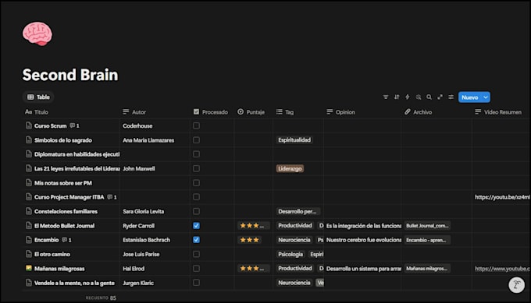Click the Liderazgo colored tag
The width and height of the screenshot is (531, 303).
(290, 168)
